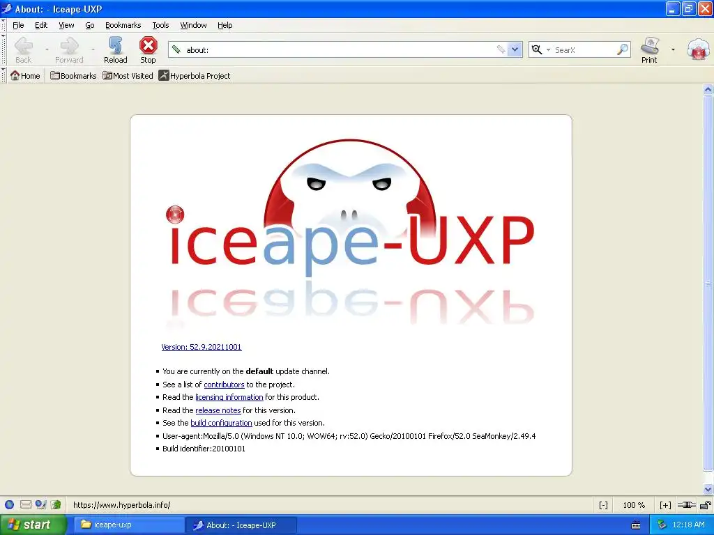The height and width of the screenshot is (535, 714).
Task: Click the on-screen keyboard taskbar icon
Action: (636, 525)
